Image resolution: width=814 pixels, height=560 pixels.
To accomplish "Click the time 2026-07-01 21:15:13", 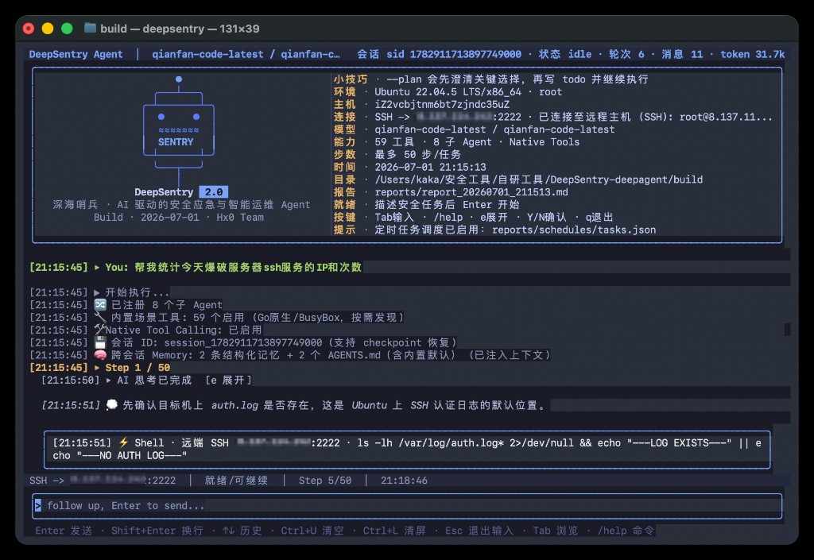I will tap(430, 167).
